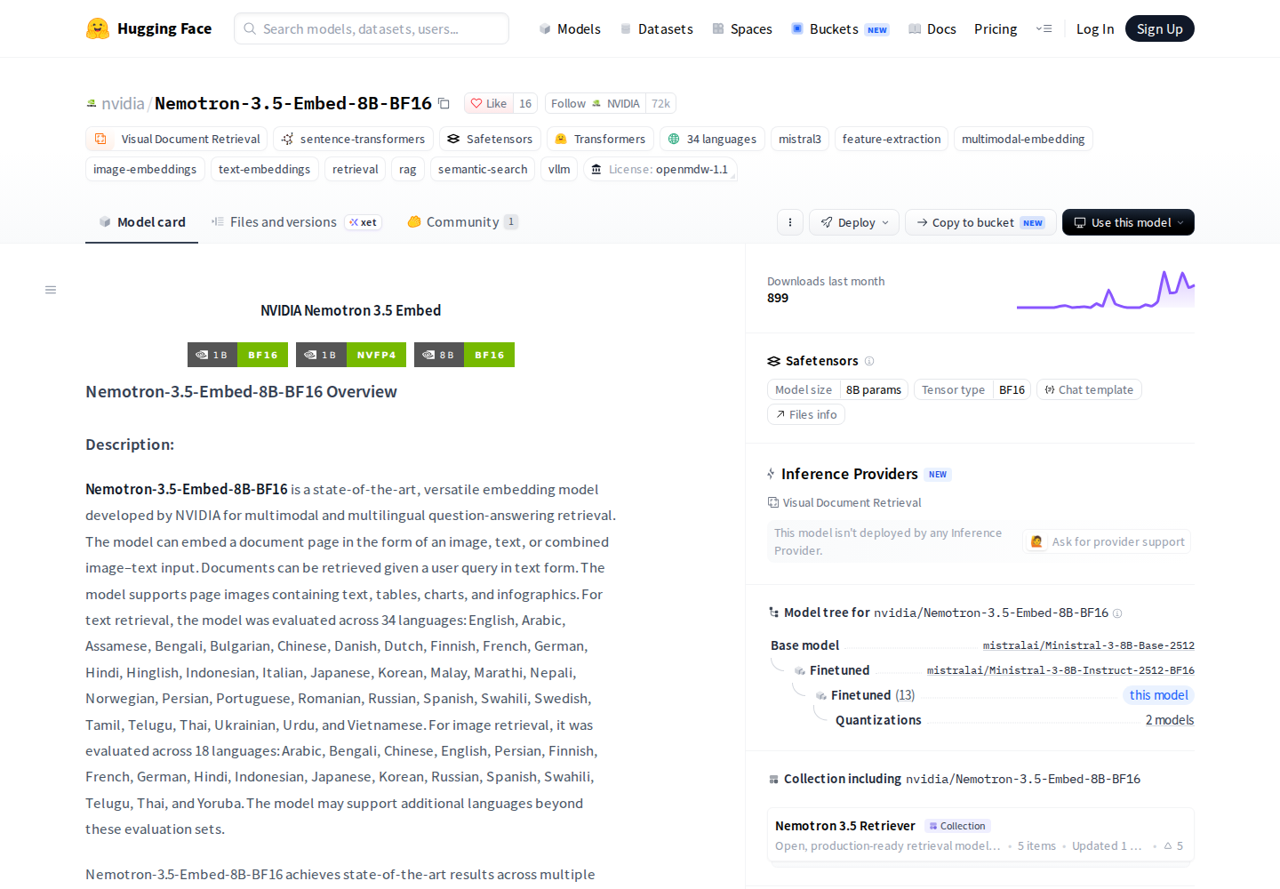The image size is (1280, 889).
Task: Focus the search models input field
Action: [x=372, y=28]
